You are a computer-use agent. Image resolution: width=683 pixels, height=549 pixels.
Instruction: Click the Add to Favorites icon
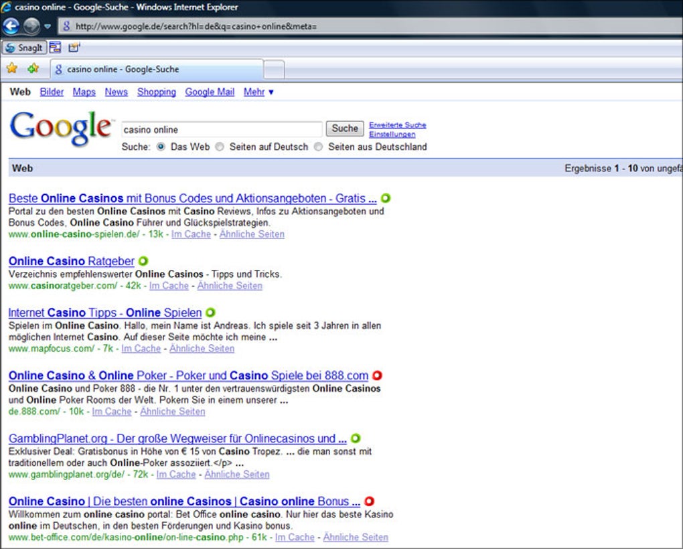pyautogui.click(x=33, y=68)
